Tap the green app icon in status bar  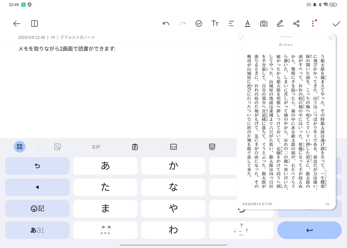23,5
